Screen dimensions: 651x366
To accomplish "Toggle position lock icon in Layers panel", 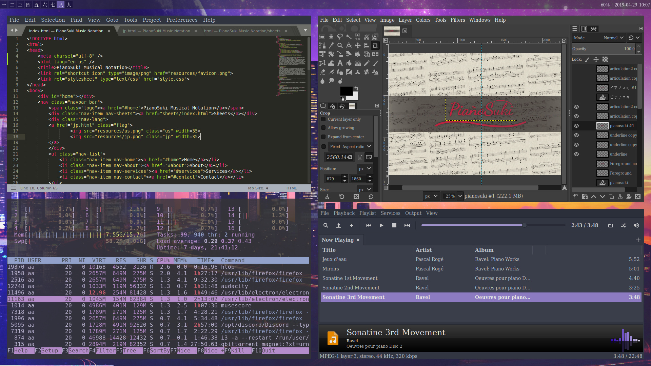I will 596,59.
